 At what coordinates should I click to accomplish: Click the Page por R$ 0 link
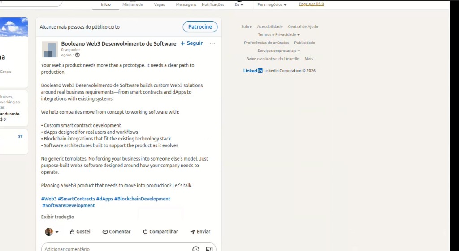click(x=311, y=4)
